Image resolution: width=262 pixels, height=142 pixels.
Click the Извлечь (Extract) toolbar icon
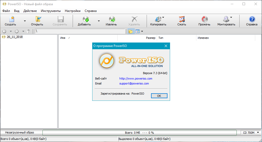click(x=112, y=19)
